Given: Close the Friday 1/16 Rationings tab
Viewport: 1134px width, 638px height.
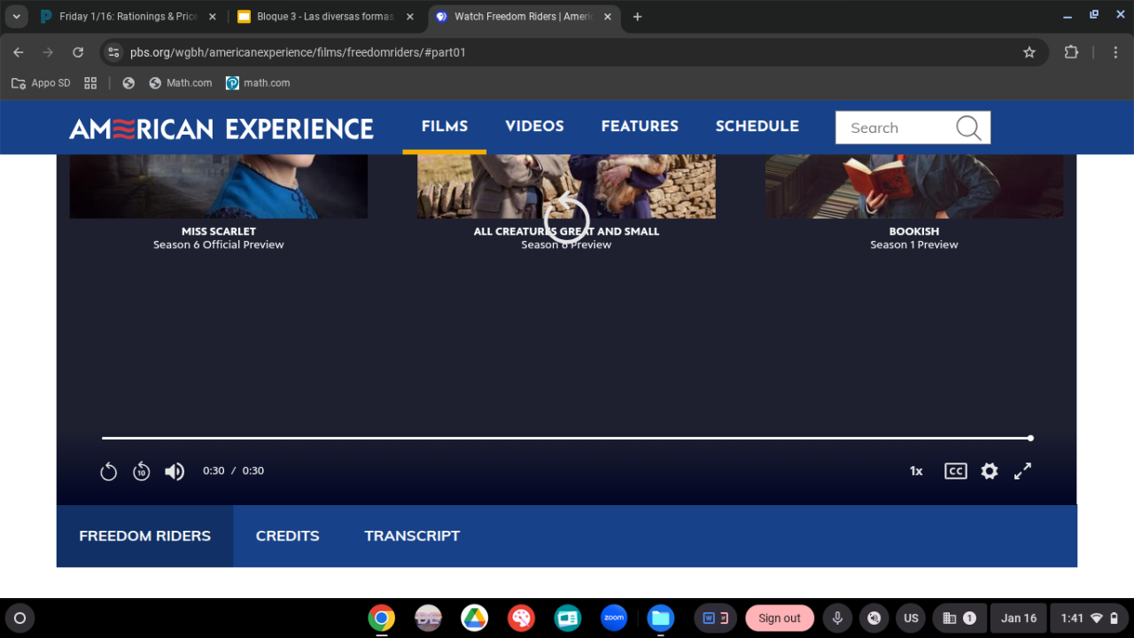Looking at the screenshot, I should pyautogui.click(x=213, y=17).
